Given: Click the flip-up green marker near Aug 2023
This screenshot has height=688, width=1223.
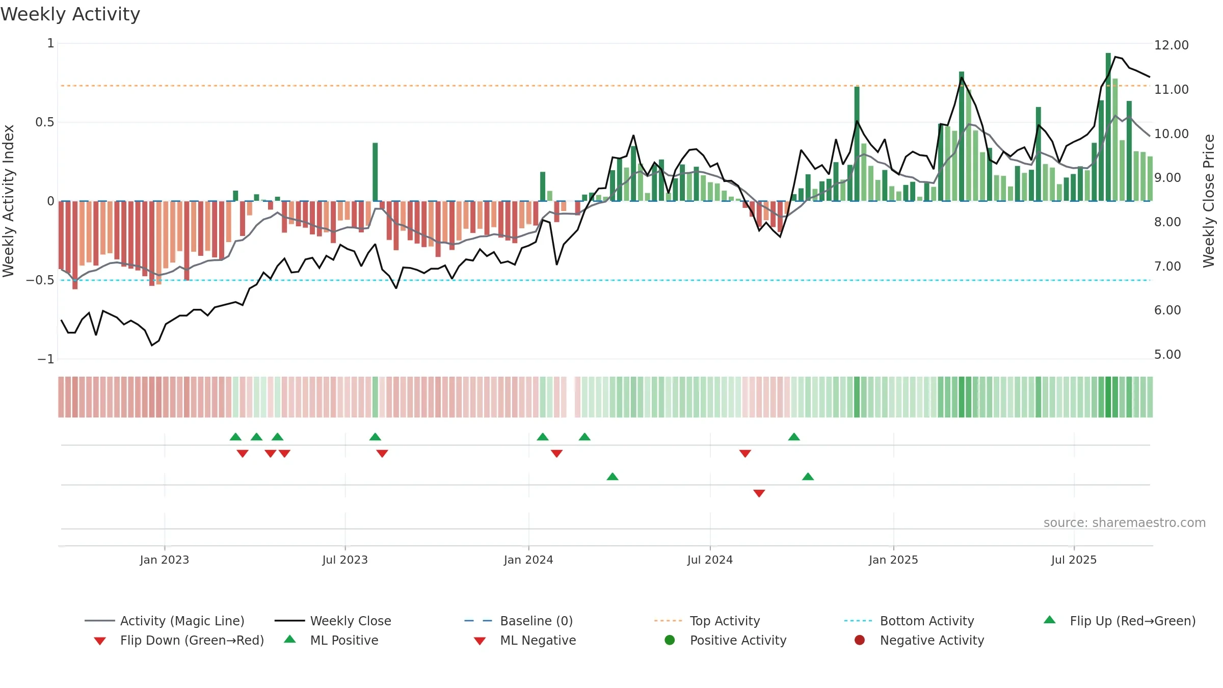Looking at the screenshot, I should pos(375,437).
